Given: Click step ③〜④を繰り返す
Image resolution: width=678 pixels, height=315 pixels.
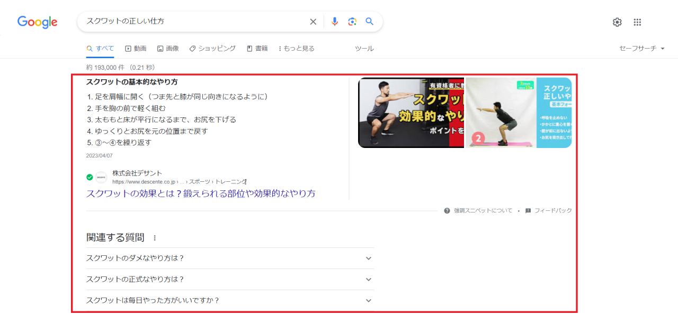Looking at the screenshot, I should (123, 143).
